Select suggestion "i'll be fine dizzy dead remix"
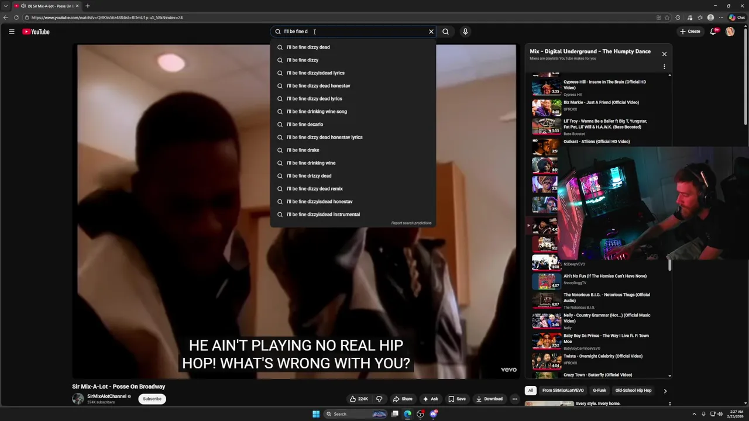The width and height of the screenshot is (749, 421). click(x=353, y=189)
